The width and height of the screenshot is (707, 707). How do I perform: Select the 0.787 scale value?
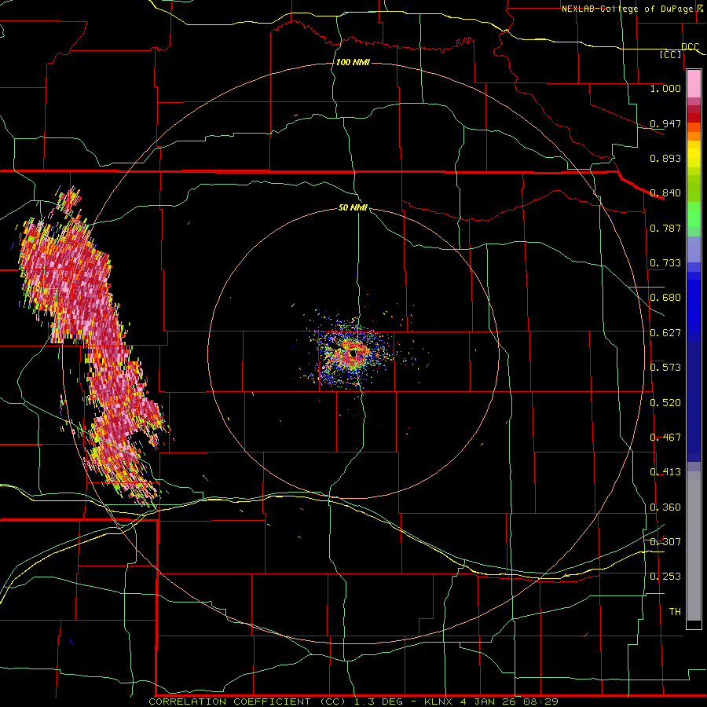(665, 228)
